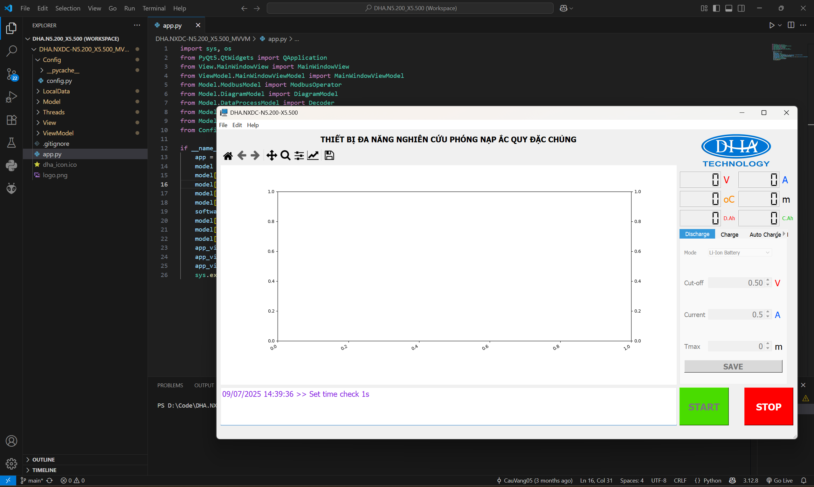
Task: Open the app's File menu
Action: [223, 125]
